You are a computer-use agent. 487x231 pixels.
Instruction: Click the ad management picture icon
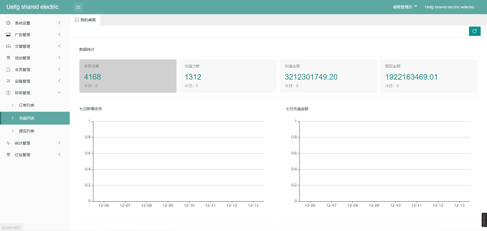8,35
